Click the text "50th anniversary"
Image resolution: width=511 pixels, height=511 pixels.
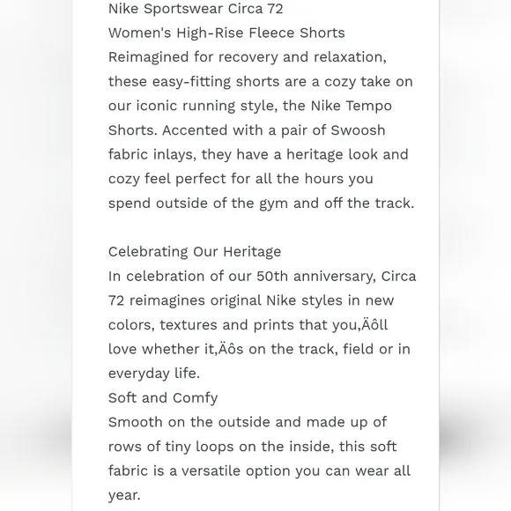click(316, 277)
